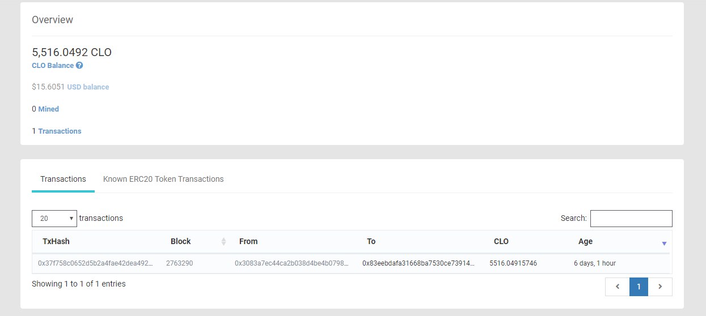The image size is (706, 316).
Task: Click the age cell '6 days, 1 hour'
Action: coord(595,263)
